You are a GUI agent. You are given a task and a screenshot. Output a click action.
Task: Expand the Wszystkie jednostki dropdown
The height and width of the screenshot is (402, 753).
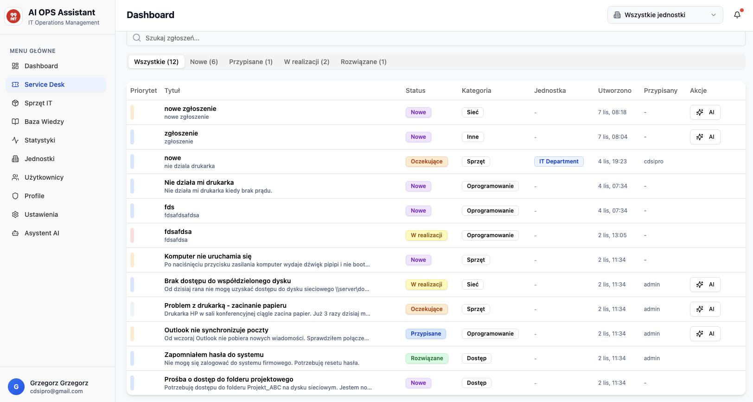(665, 15)
